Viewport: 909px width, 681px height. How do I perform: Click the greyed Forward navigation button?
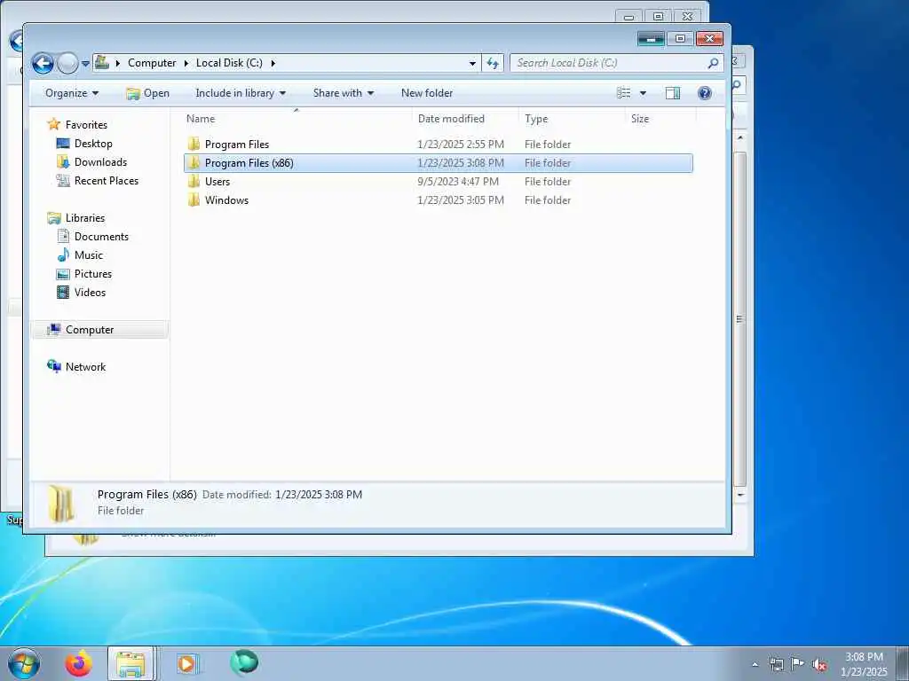67,63
